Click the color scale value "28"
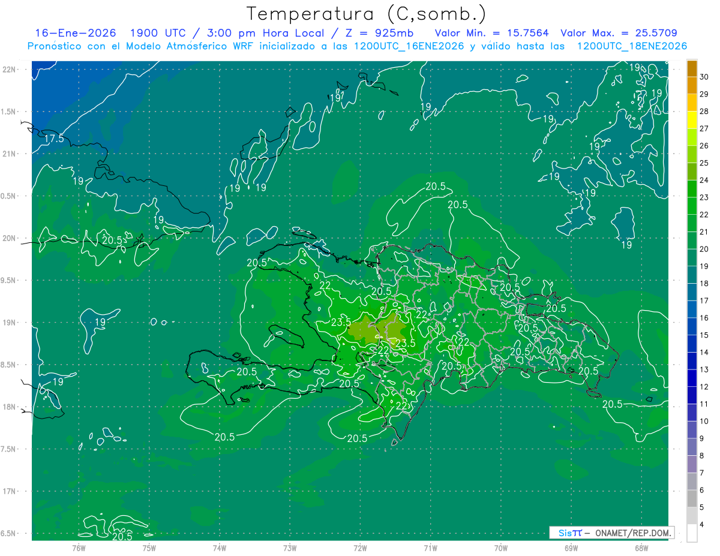 [x=704, y=112]
